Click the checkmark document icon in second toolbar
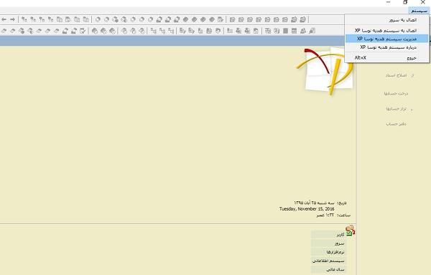The height and width of the screenshot is (275, 431). coord(83,31)
